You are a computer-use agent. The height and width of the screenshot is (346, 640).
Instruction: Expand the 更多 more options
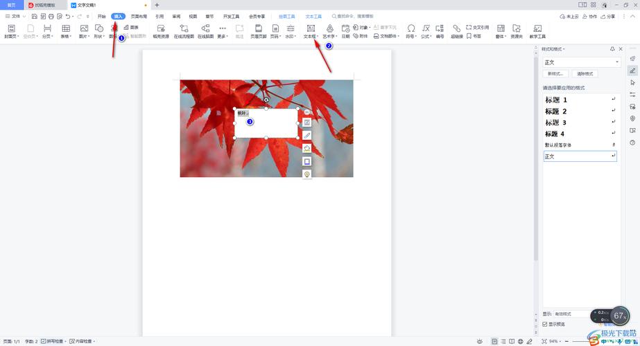click(x=223, y=31)
